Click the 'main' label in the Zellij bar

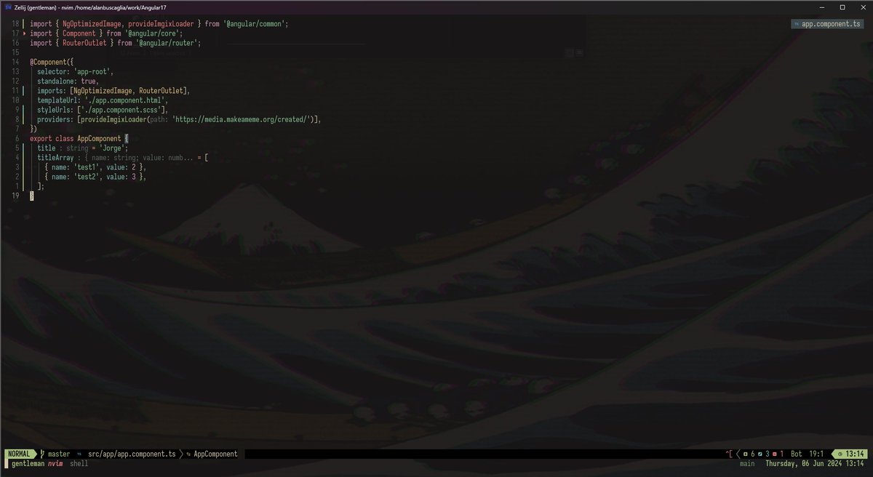pos(746,463)
